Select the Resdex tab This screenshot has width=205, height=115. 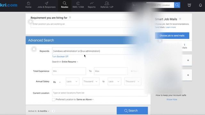coord(65,5)
